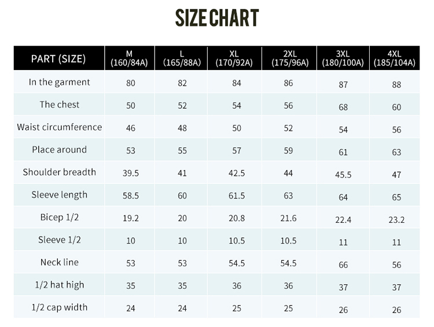Select the Place around row label
434x327 pixels.
tap(60, 150)
